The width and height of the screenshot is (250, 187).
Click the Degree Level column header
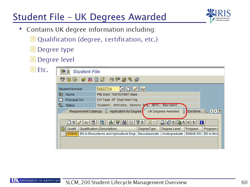click(x=172, y=129)
